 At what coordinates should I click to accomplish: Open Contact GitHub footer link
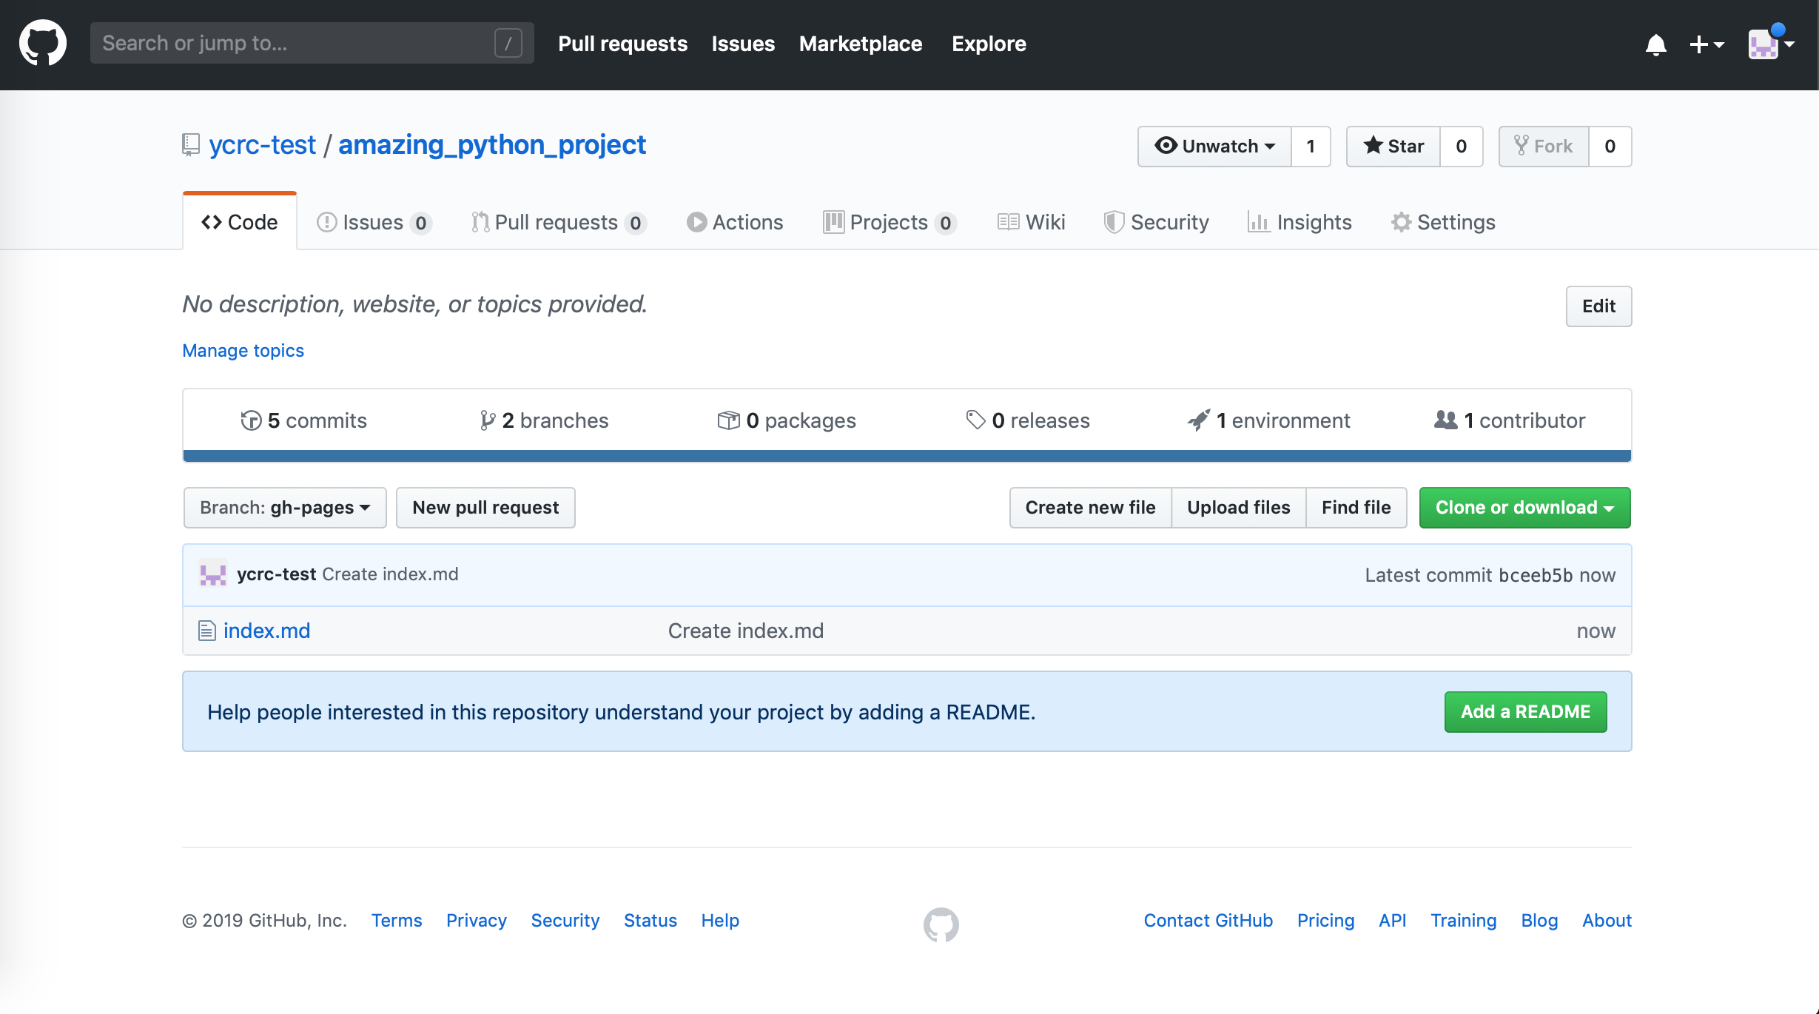point(1208,921)
